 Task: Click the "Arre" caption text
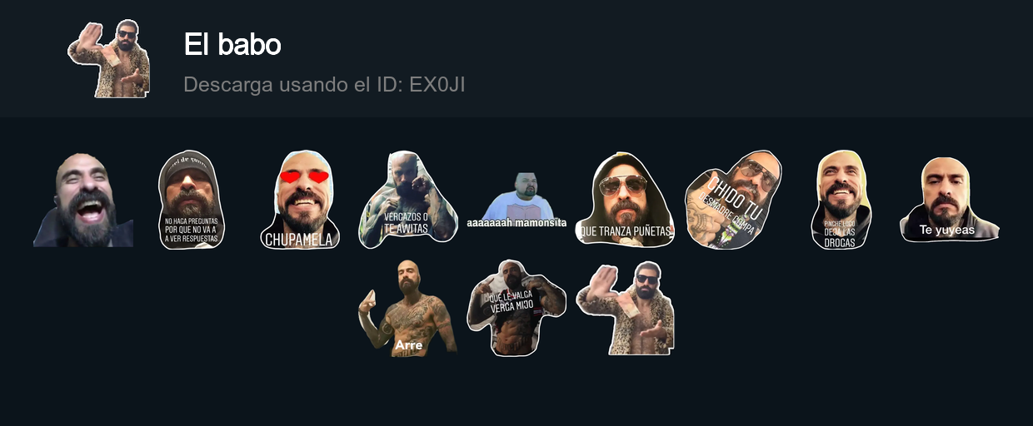click(408, 344)
